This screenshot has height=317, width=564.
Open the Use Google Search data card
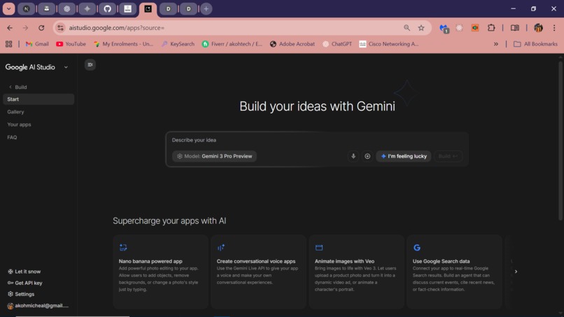[454, 272]
